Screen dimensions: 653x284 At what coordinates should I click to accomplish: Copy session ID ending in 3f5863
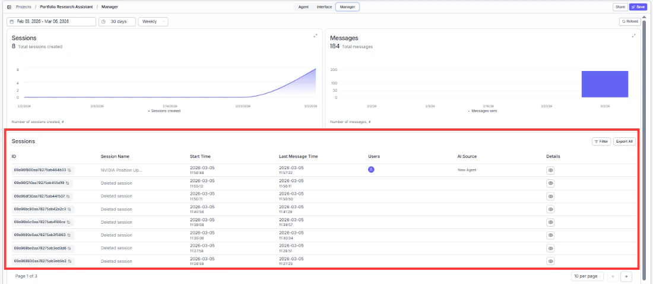point(69,235)
